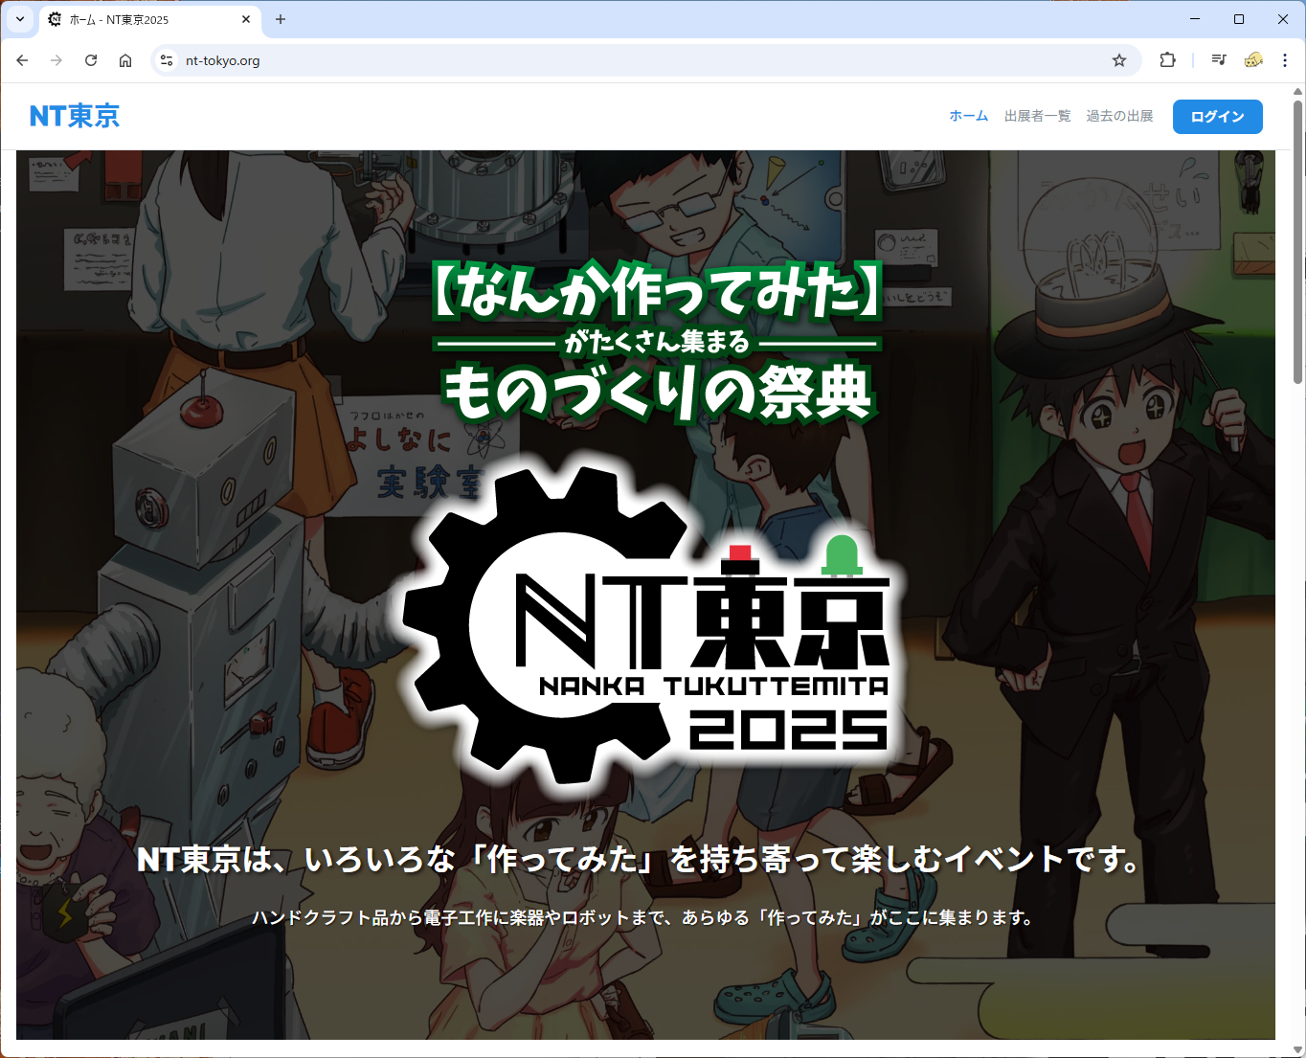The width and height of the screenshot is (1306, 1058).
Task: Open Chrome three-dot menu
Action: click(1285, 60)
